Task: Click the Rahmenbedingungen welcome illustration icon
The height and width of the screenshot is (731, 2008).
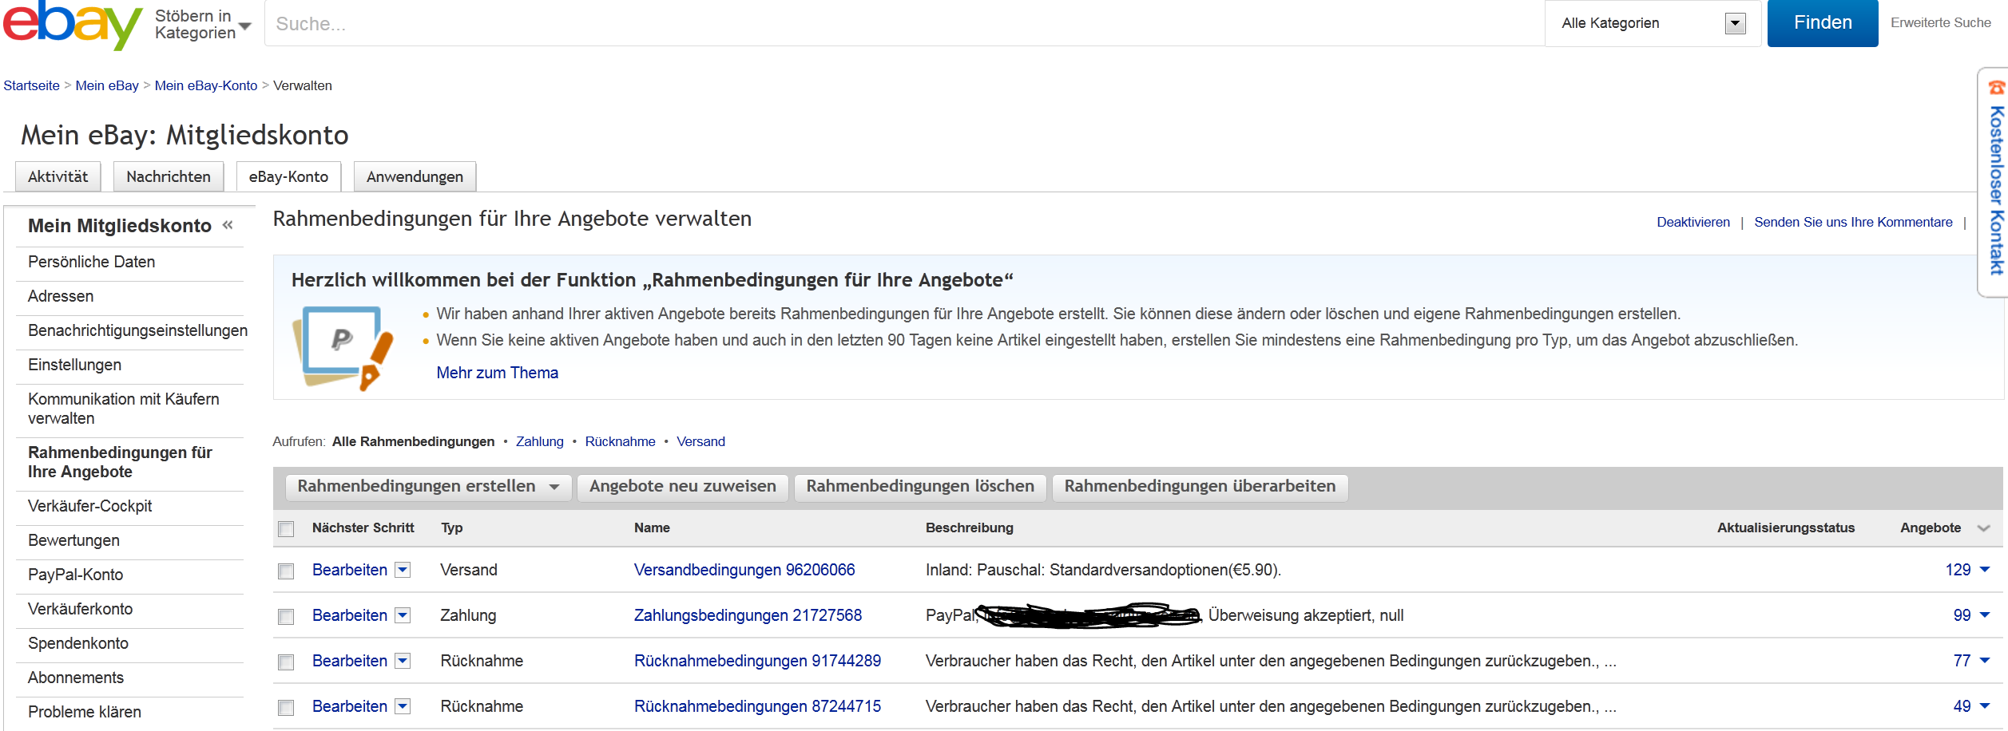Action: pyautogui.click(x=343, y=348)
